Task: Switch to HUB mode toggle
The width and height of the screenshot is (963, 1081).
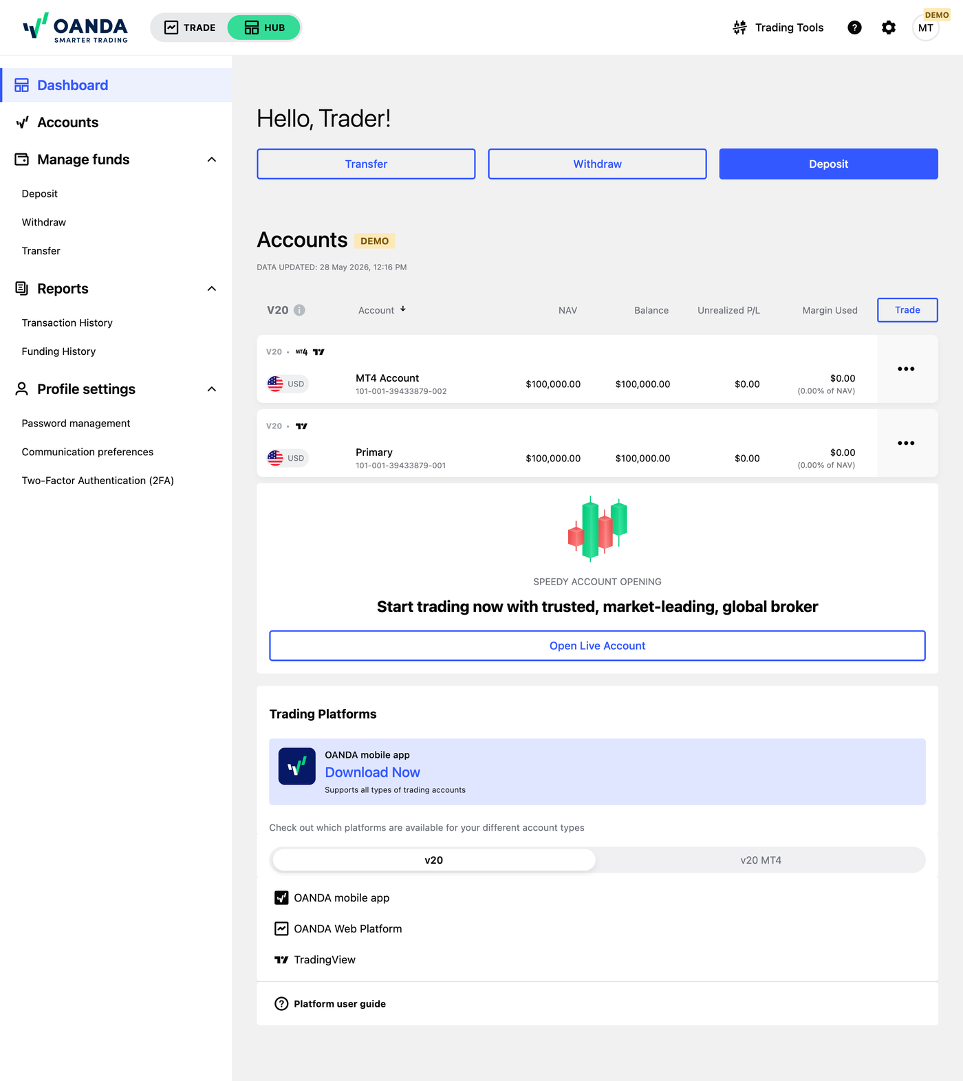Action: tap(265, 28)
